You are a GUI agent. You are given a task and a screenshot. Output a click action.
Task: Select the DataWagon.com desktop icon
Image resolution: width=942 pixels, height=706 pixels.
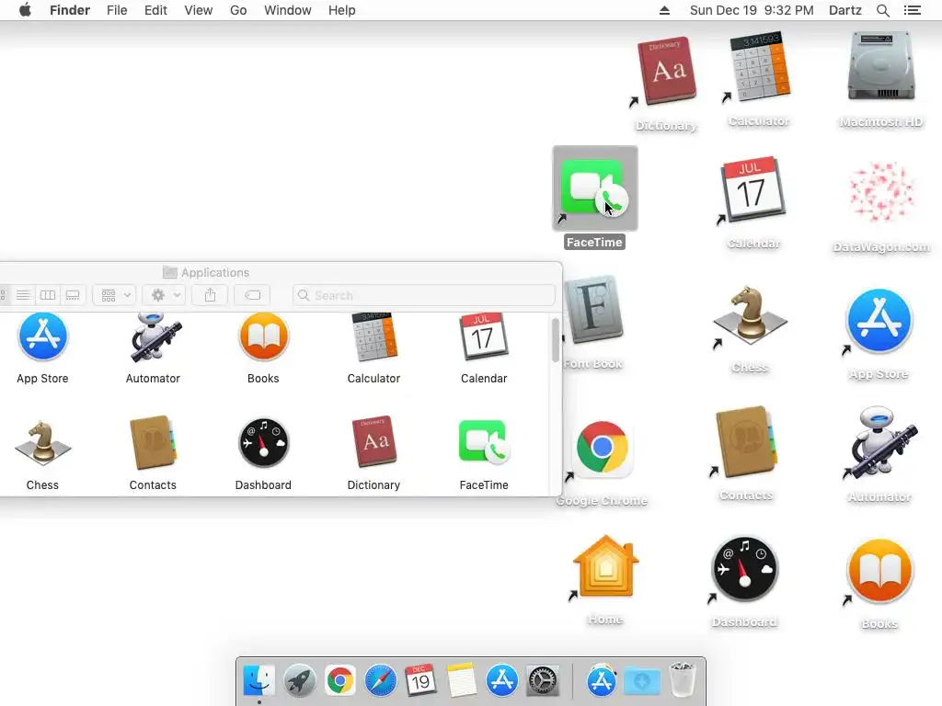click(881, 191)
